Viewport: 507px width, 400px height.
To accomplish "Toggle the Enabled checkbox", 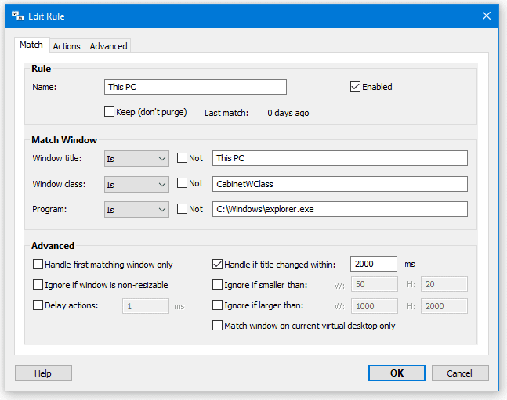I will tap(356, 87).
